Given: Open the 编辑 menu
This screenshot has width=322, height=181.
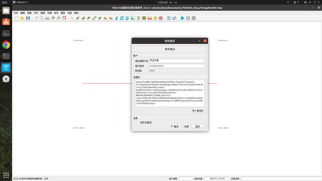Looking at the screenshot, I should click(22, 13).
